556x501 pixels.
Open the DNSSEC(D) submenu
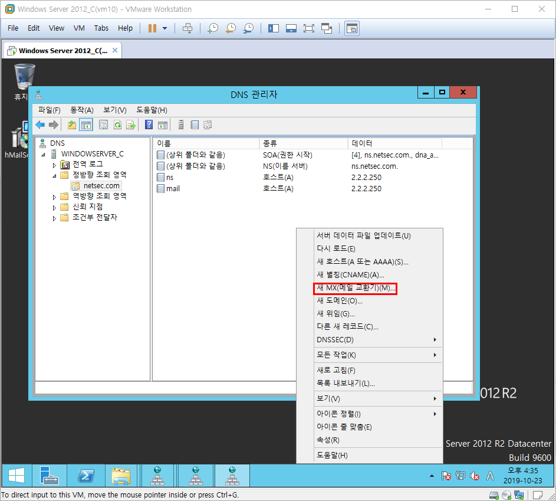point(378,339)
